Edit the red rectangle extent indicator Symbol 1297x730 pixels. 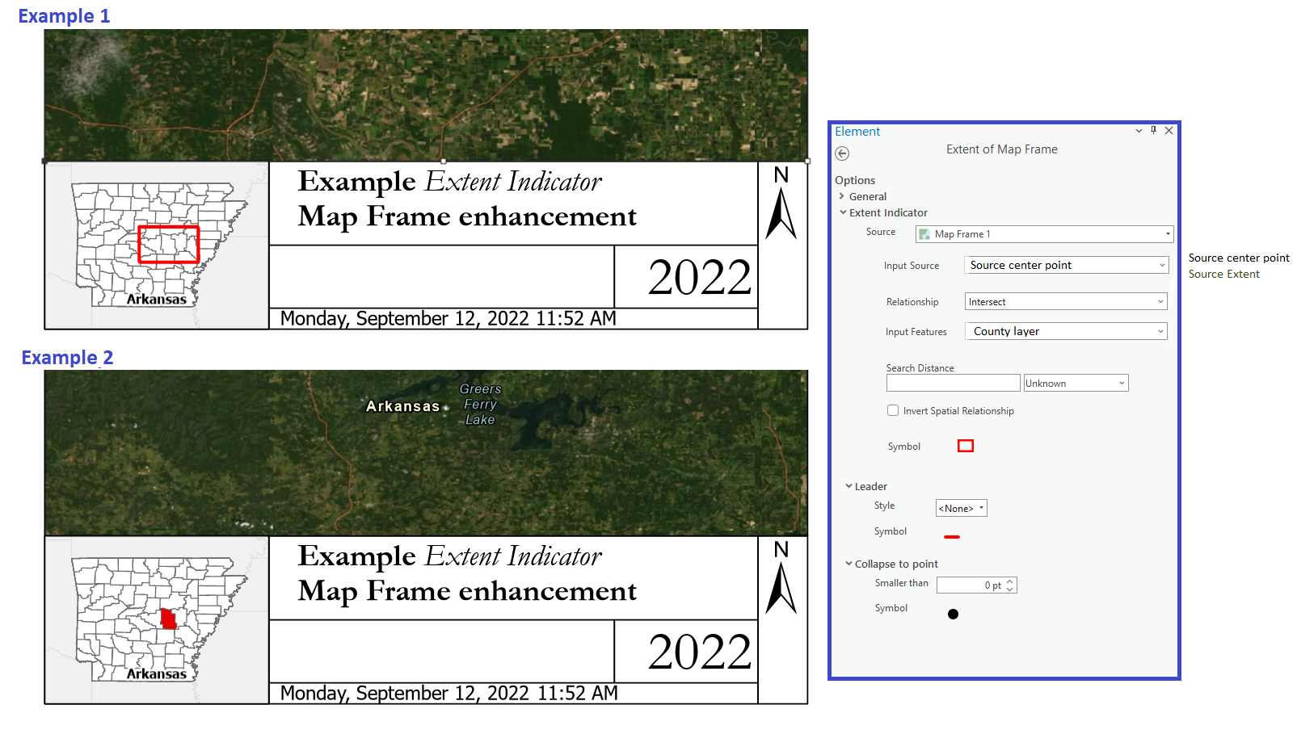pos(966,445)
